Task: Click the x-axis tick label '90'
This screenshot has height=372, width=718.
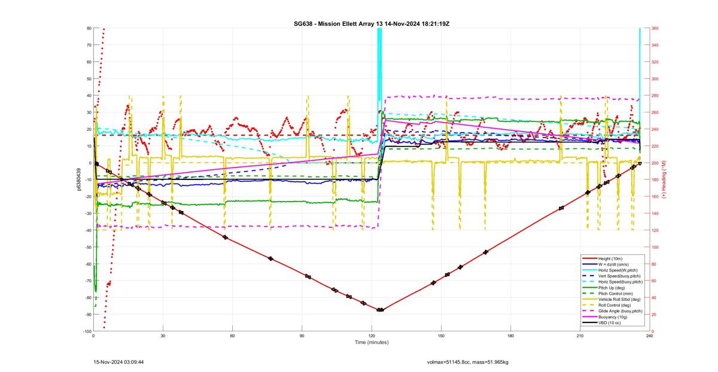Action: tap(302, 336)
